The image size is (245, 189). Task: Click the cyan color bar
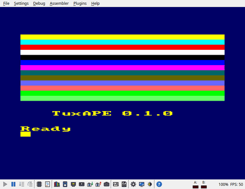pos(122,42)
